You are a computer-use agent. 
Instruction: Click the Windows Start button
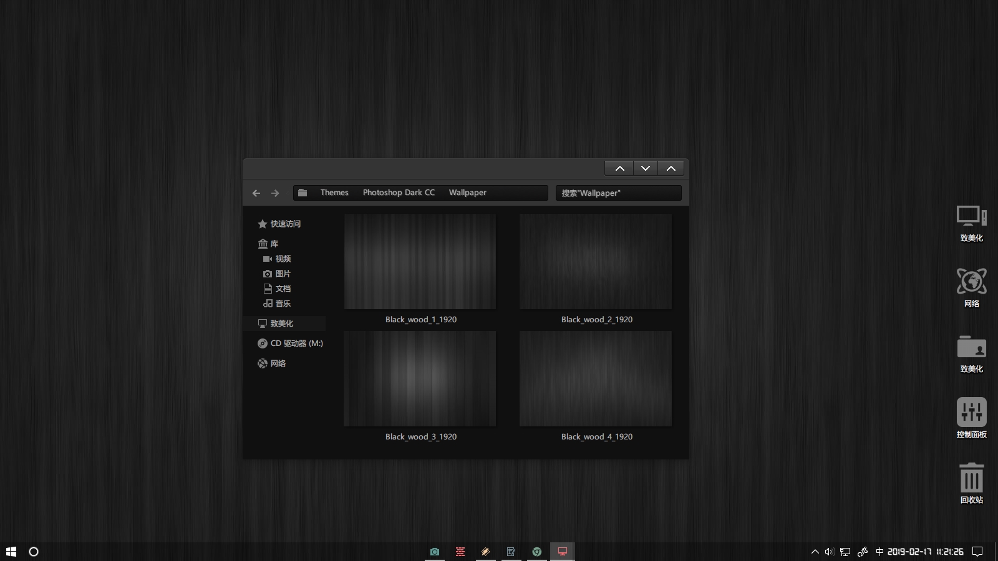11,552
